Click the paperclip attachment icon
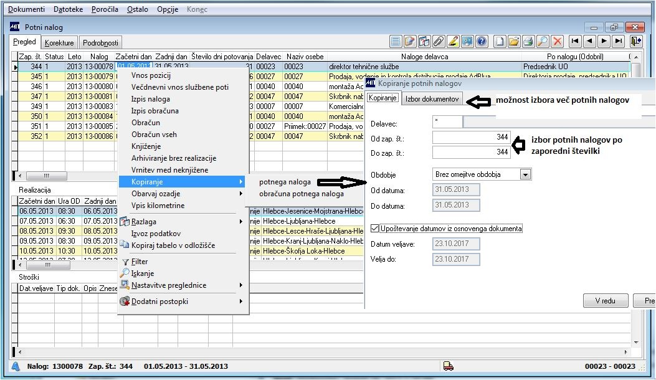The height and width of the screenshot is (380, 656). [439, 42]
